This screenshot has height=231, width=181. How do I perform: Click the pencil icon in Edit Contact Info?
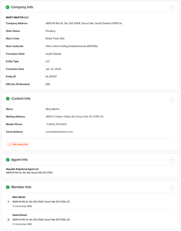(10, 144)
